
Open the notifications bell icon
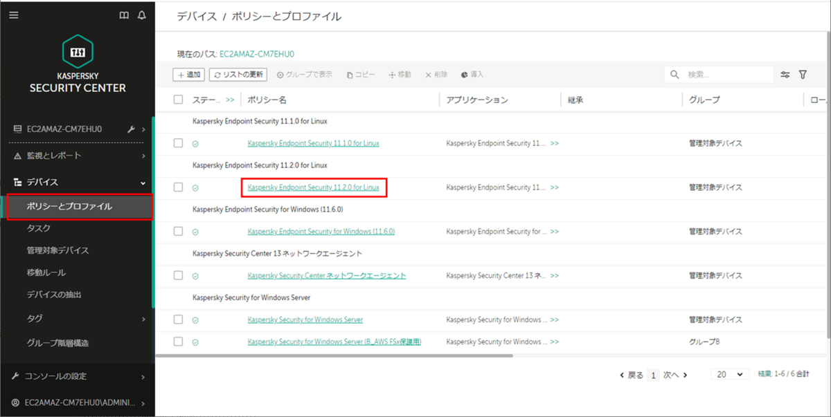click(142, 15)
